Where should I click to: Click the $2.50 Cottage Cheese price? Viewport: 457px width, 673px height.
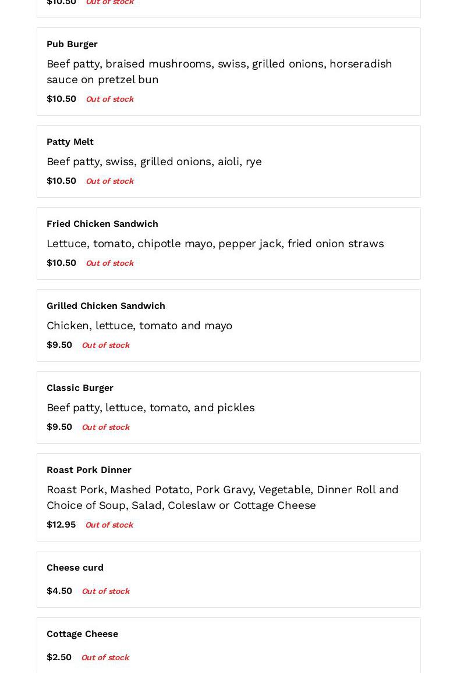point(59,657)
